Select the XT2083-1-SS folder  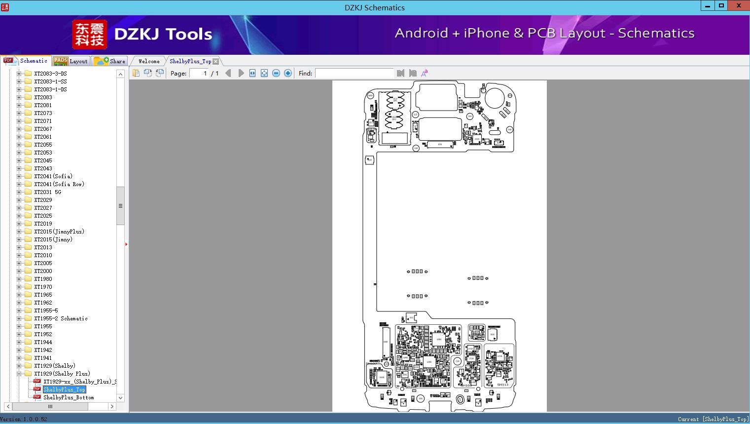tap(50, 81)
